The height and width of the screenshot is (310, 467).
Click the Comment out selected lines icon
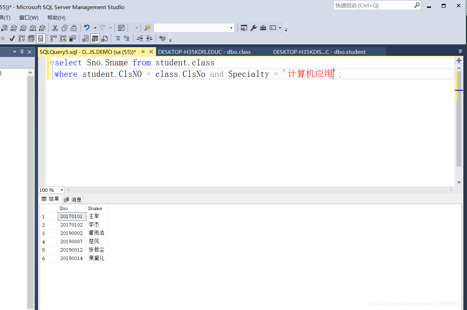point(117,38)
